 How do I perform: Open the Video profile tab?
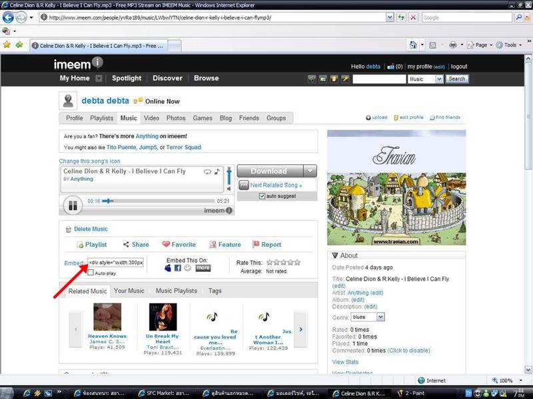pyautogui.click(x=152, y=118)
